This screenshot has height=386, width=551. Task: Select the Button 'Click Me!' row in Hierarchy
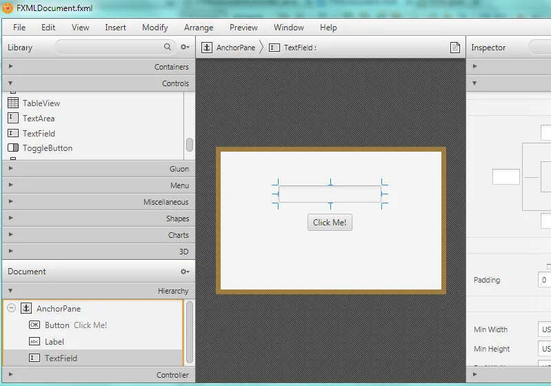pyautogui.click(x=93, y=325)
